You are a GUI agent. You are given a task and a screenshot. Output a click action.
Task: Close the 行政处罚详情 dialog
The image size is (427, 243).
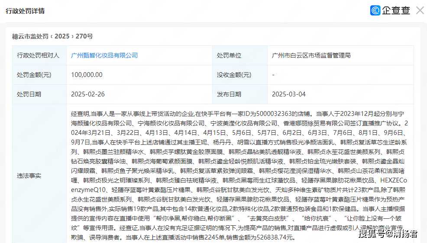(x=420, y=11)
